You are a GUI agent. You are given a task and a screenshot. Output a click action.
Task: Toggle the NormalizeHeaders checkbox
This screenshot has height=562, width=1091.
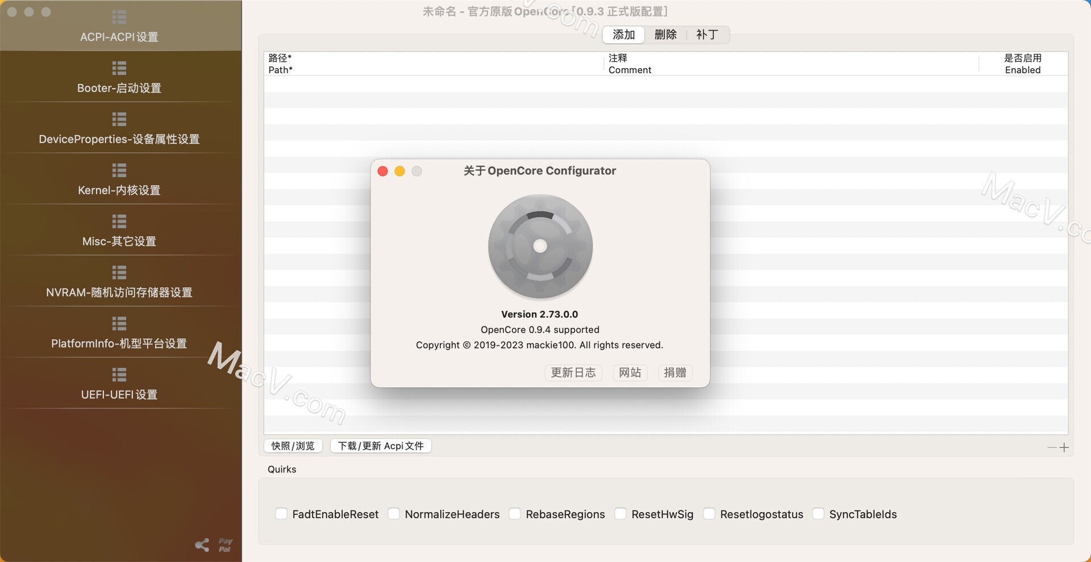394,514
